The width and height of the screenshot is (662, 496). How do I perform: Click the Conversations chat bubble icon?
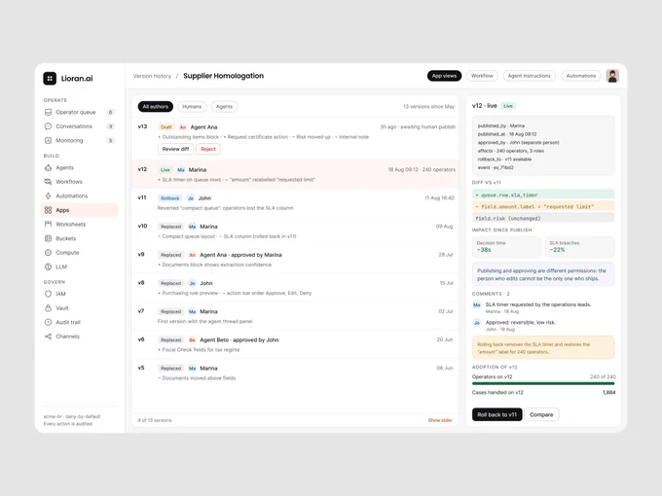[48, 126]
